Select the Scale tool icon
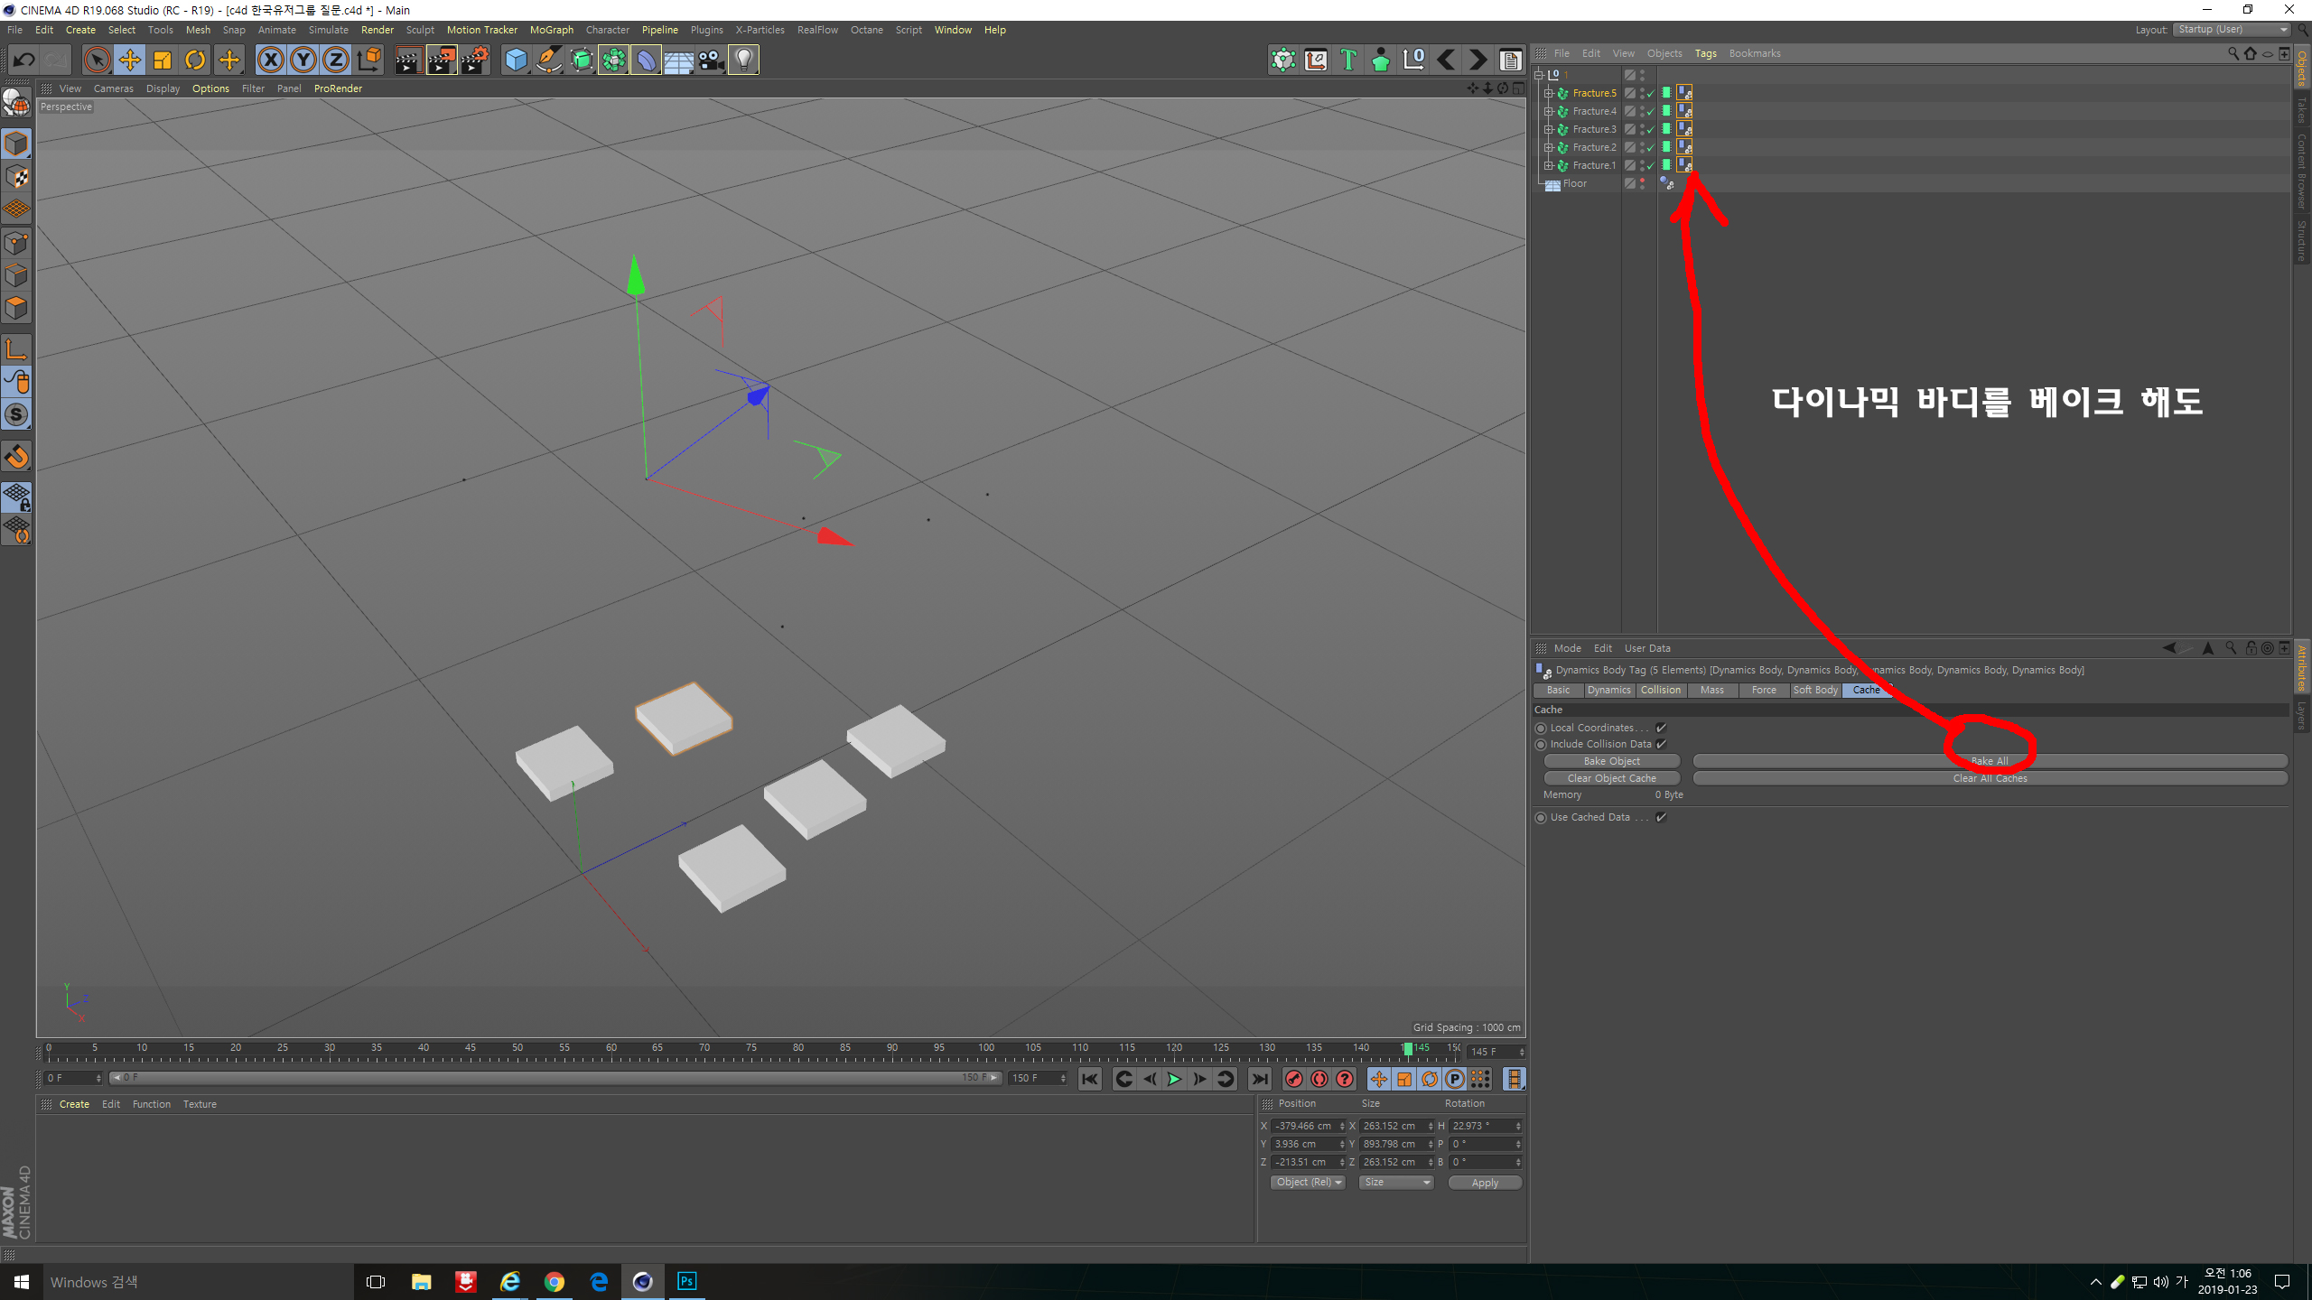2312x1300 pixels. (x=163, y=60)
